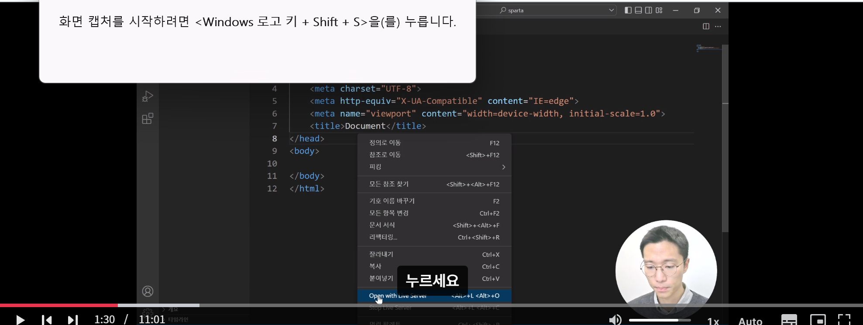Viewport: 863px width, 325px height.
Task: Minimize the VS Code window
Action: [676, 10]
